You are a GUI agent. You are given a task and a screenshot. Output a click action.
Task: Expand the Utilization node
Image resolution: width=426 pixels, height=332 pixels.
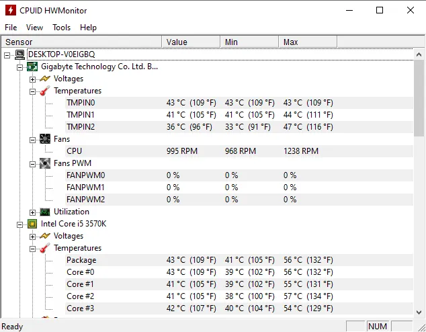33,212
